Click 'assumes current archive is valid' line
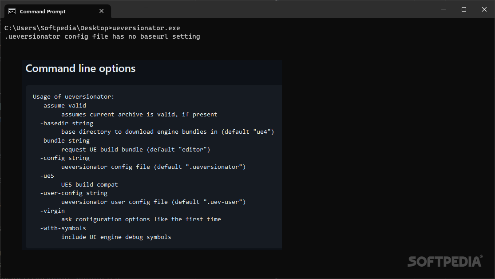 pyautogui.click(x=139, y=114)
